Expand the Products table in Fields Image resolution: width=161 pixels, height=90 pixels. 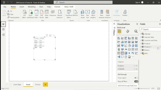point(141,43)
